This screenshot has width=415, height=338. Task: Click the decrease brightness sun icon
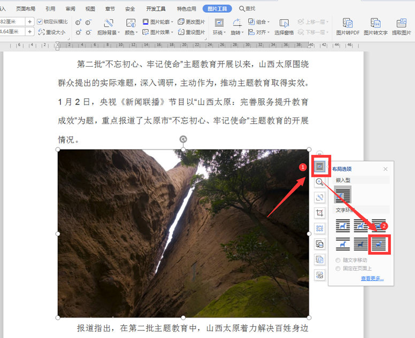click(88, 33)
